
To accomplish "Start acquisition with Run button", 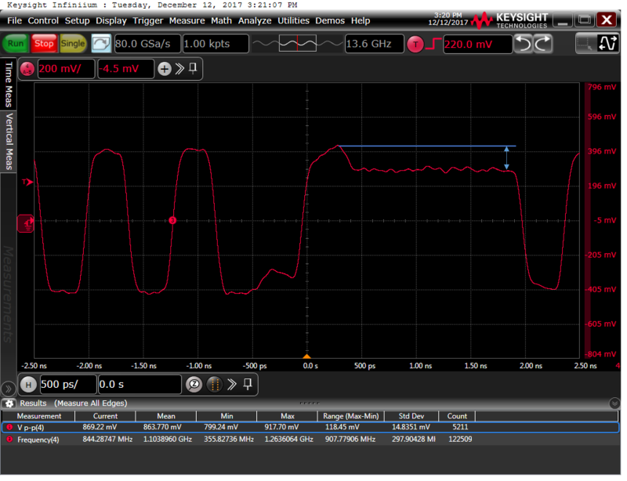I will 16,44.
